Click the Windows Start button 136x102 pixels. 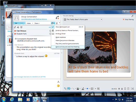[x=3, y=99]
